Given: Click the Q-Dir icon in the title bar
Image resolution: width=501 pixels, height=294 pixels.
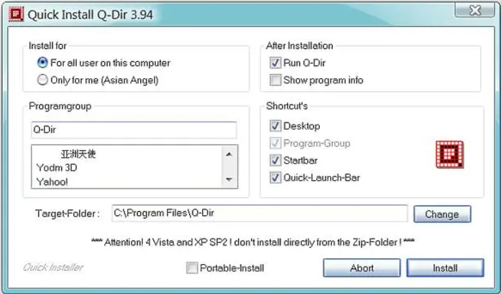Looking at the screenshot, I should coord(16,14).
